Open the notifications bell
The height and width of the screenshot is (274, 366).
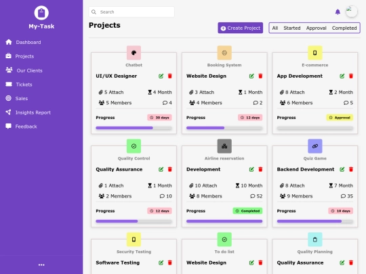pos(338,12)
